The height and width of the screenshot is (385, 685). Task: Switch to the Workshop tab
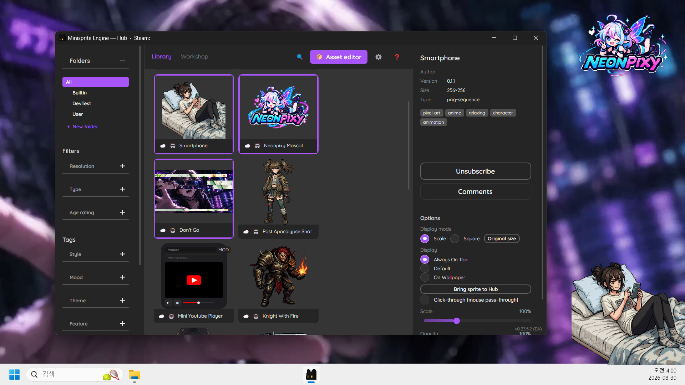(x=194, y=57)
